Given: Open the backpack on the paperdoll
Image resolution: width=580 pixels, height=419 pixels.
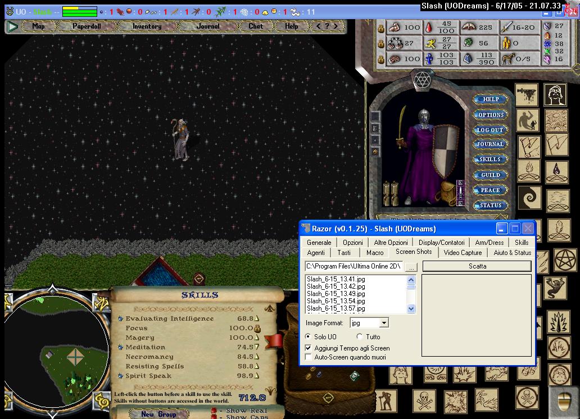Looking at the screenshot, I should pyautogui.click(x=447, y=192).
